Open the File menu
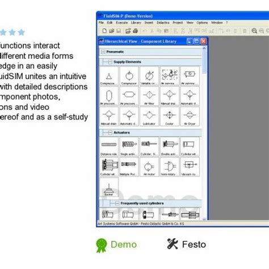The image size is (269, 269). click(x=101, y=23)
